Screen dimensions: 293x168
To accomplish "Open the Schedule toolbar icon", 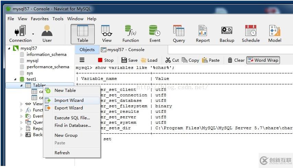I will tap(251, 34).
